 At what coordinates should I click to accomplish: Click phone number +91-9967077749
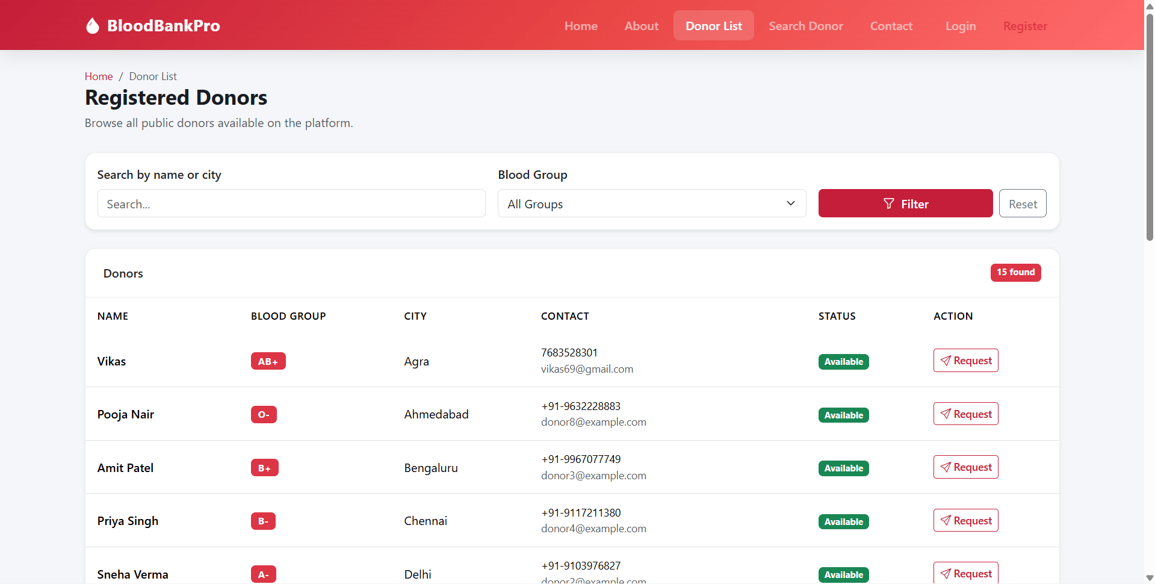(581, 459)
